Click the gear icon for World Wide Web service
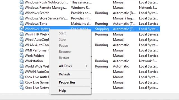Viewport: 179px width, 100px height. click(x=22, y=66)
